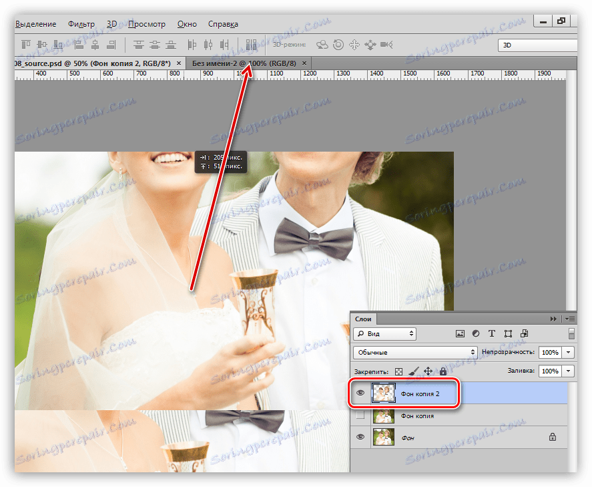This screenshot has width=592, height=487.
Task: Open the Заливка slider dropdown arrow
Action: (568, 371)
